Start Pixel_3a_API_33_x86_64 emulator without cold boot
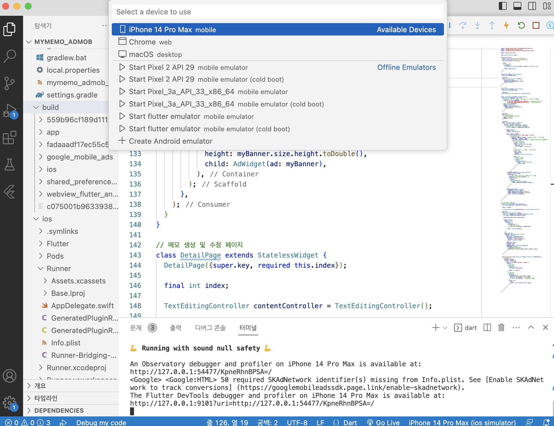This screenshot has width=554, height=426. click(x=278, y=92)
